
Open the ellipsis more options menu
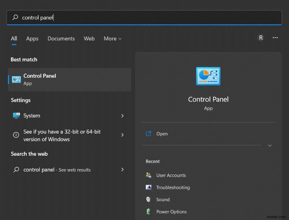(x=275, y=38)
